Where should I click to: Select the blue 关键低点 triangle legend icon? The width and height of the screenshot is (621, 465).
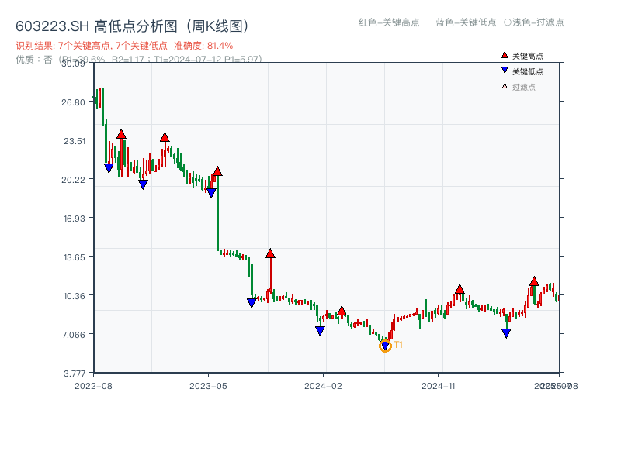click(503, 71)
